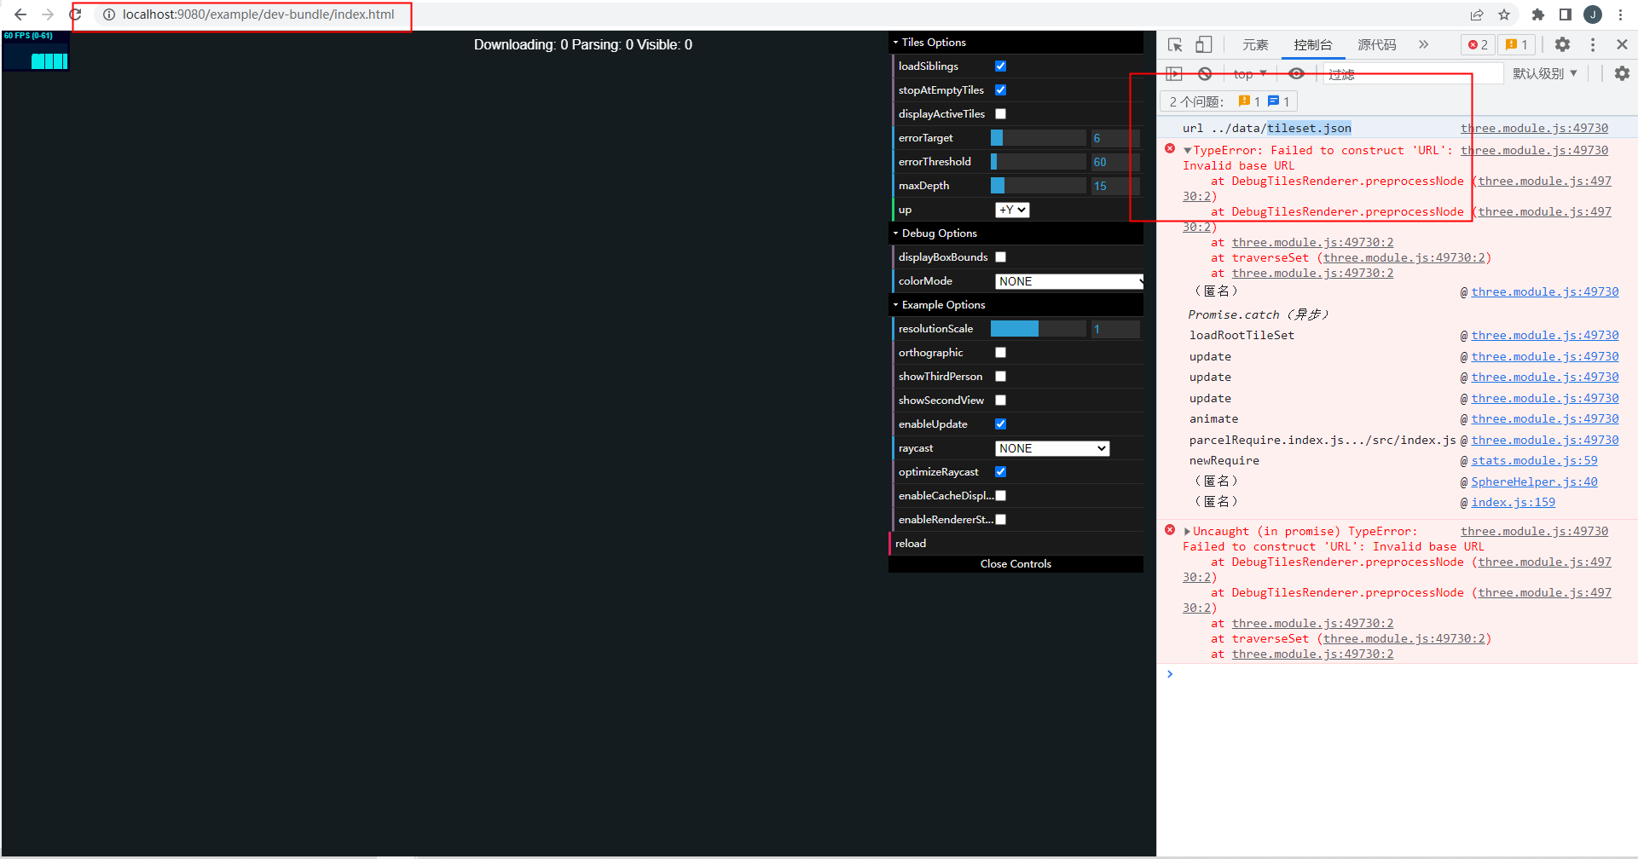
Task: Click the error counter showing 2 errors
Action: pos(1477,44)
